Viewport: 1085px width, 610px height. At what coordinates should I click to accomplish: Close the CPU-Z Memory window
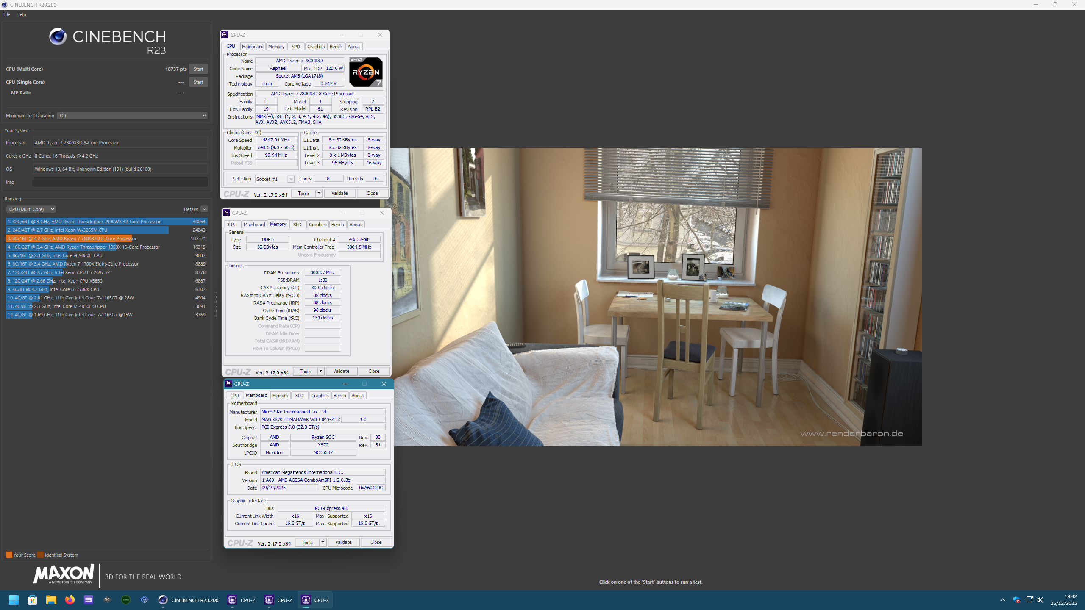[x=382, y=213]
